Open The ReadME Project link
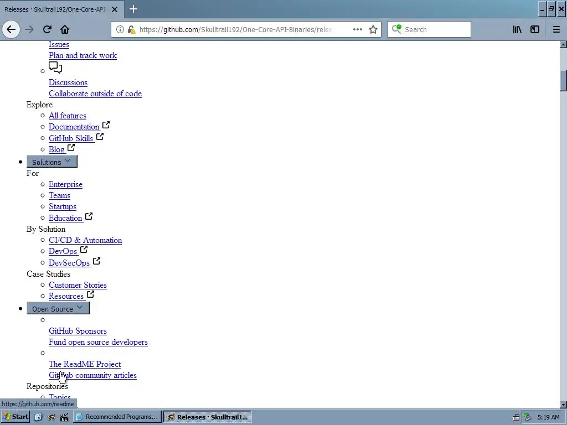Image resolution: width=567 pixels, height=425 pixels. [85, 364]
